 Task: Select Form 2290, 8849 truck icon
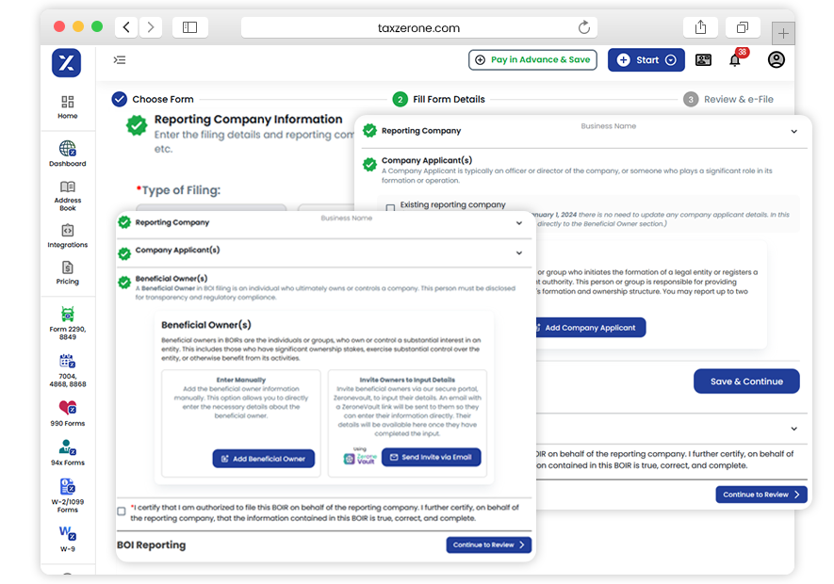(67, 315)
